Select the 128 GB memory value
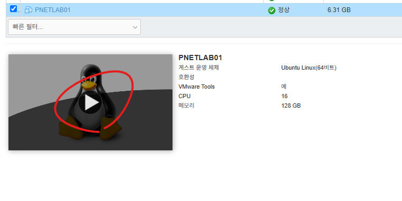This screenshot has width=402, height=201. pyautogui.click(x=291, y=106)
